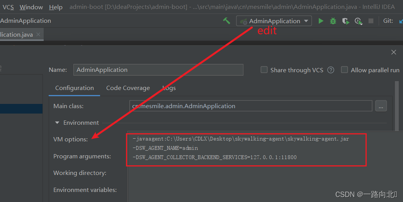
Task: Switch to the Code Coverage tab
Action: pyautogui.click(x=128, y=88)
